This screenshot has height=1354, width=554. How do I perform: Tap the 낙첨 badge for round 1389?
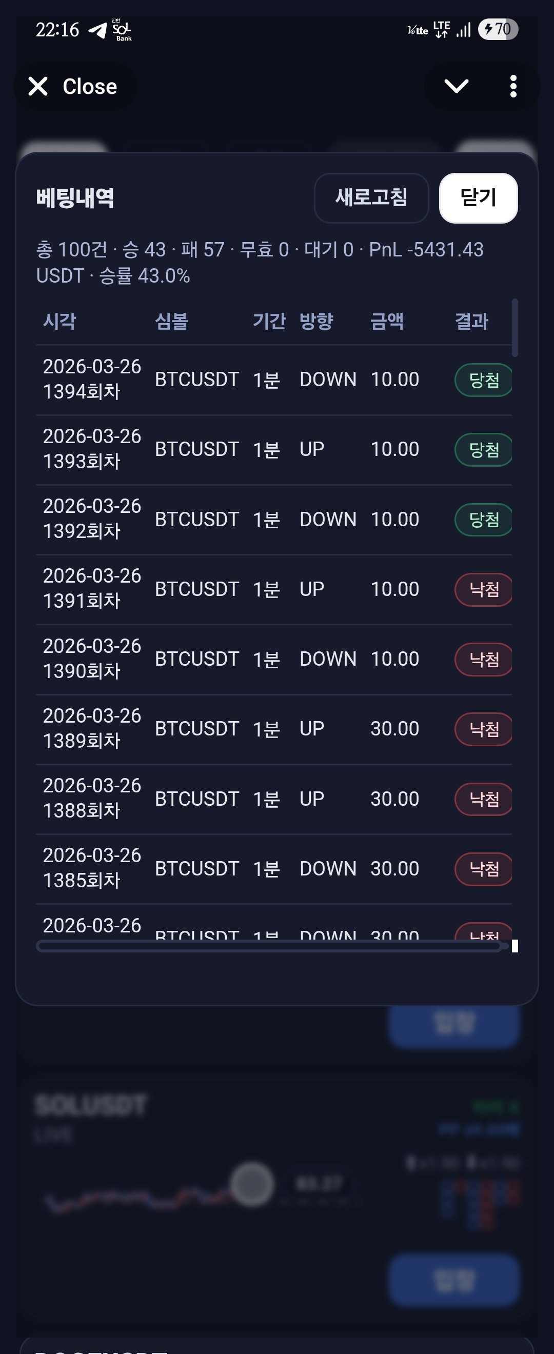click(483, 729)
